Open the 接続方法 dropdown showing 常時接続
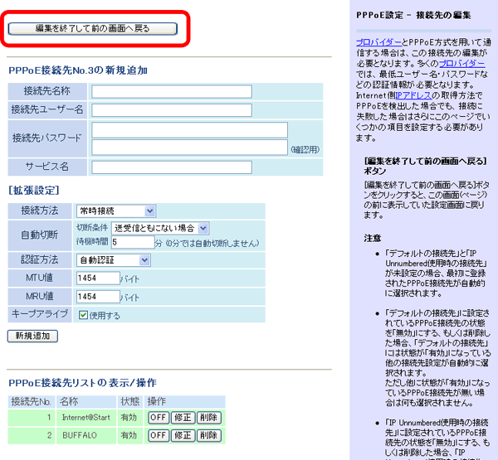This screenshot has width=498, height=460. click(x=115, y=211)
